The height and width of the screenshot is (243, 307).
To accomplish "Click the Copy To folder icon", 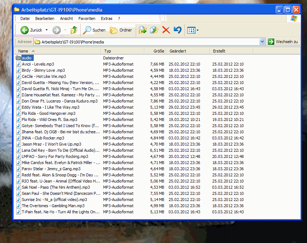I will 154,30.
